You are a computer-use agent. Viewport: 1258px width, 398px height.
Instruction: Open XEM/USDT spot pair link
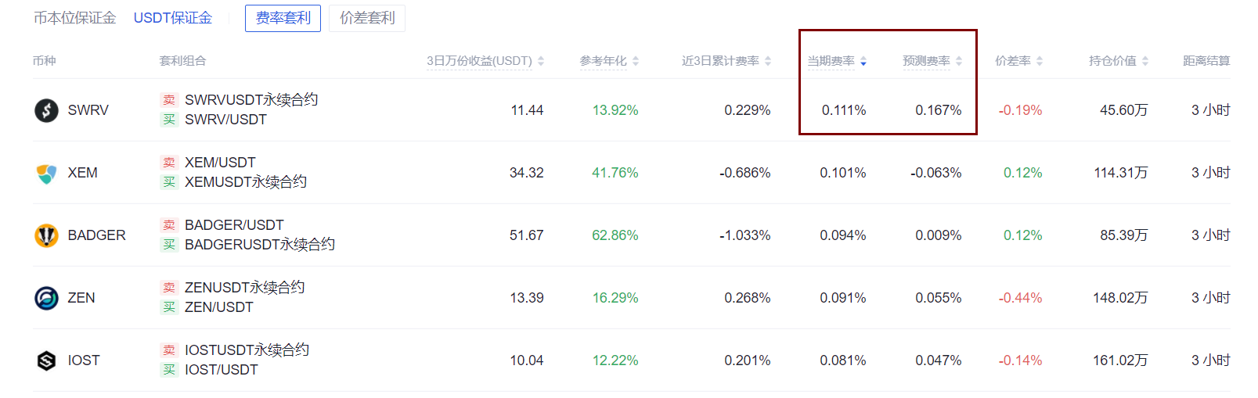click(x=220, y=163)
